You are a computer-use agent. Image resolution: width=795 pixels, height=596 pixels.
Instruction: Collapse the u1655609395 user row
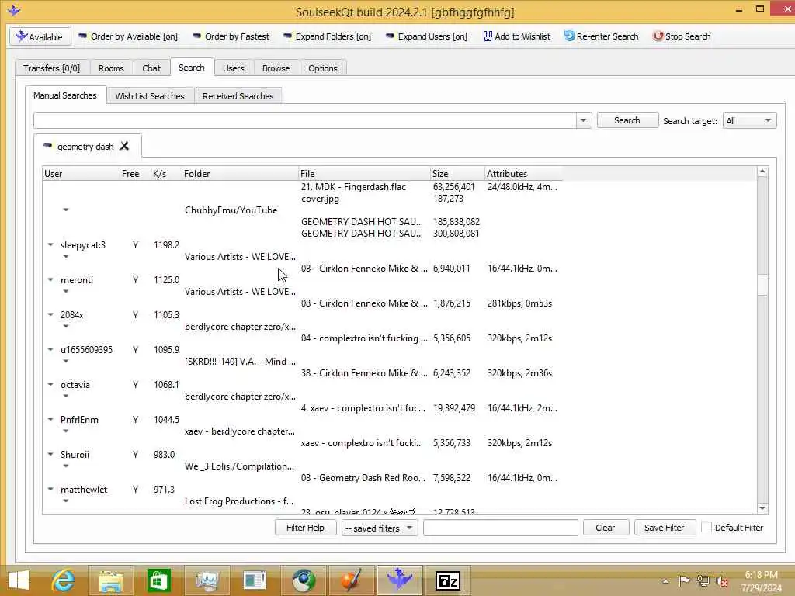point(50,350)
